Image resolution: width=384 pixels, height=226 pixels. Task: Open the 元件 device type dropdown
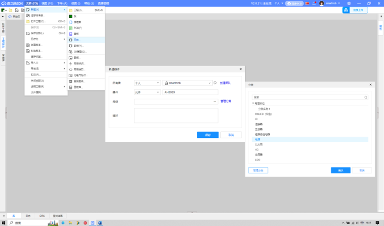point(147,93)
